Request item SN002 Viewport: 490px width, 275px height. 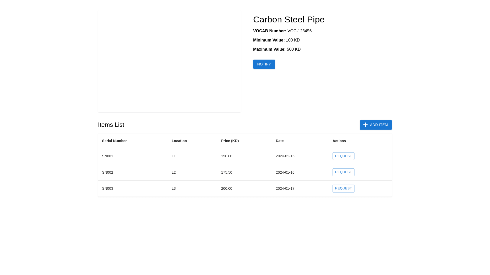(x=343, y=172)
